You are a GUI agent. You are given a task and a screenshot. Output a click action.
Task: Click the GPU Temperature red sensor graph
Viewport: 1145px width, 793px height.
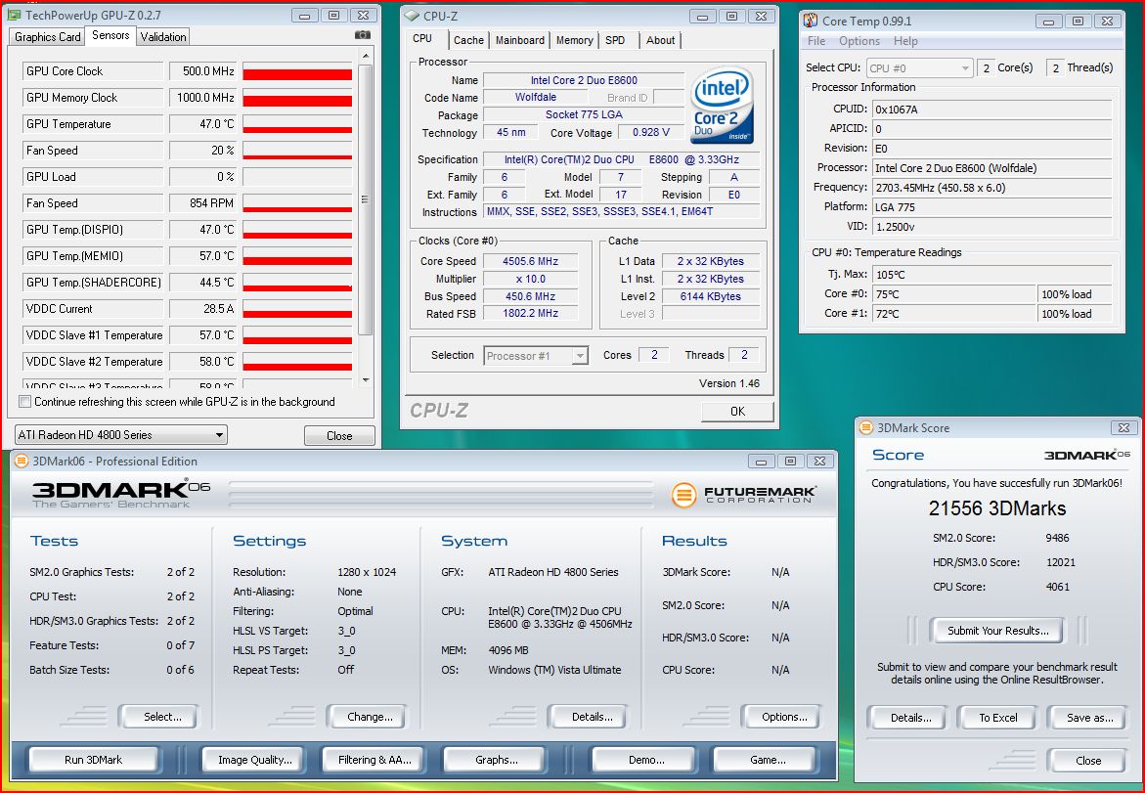click(x=297, y=124)
